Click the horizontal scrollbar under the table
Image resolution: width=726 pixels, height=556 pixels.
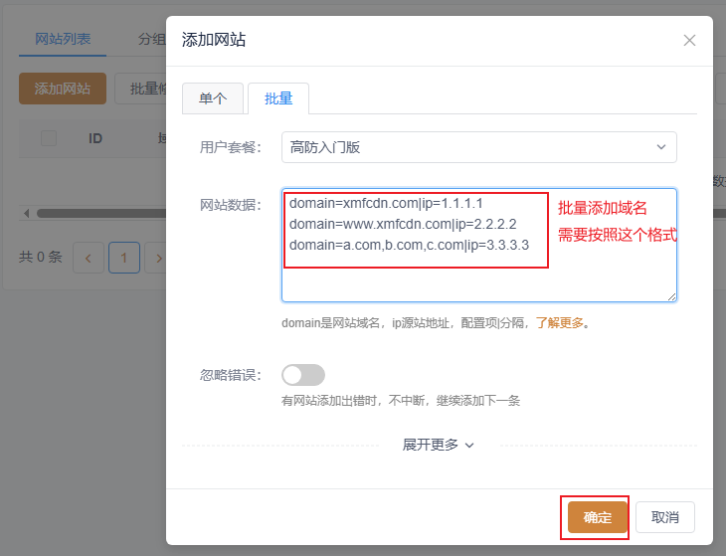tap(101, 213)
